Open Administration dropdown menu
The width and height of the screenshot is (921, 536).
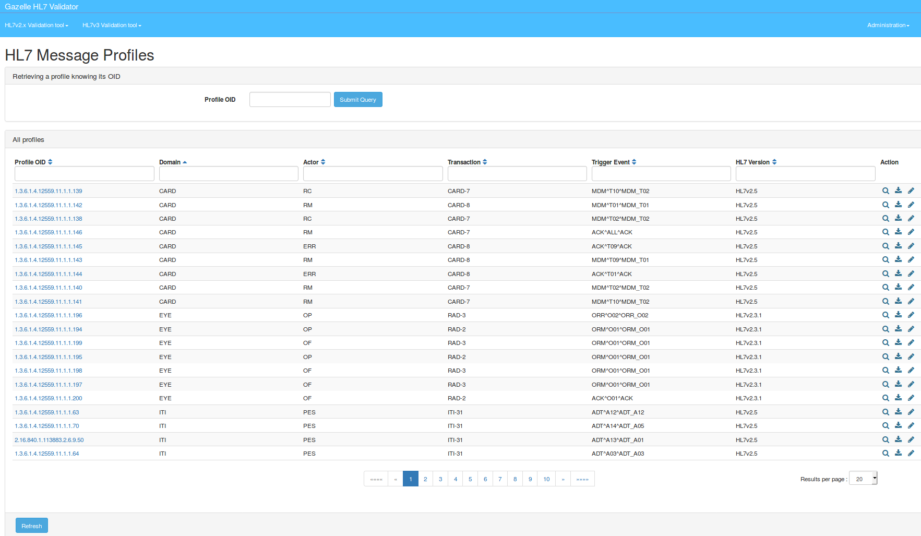point(888,25)
